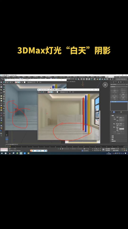Click the 3ds Max icon on the taskbar
128x229 pixels.
[x=21, y=153]
